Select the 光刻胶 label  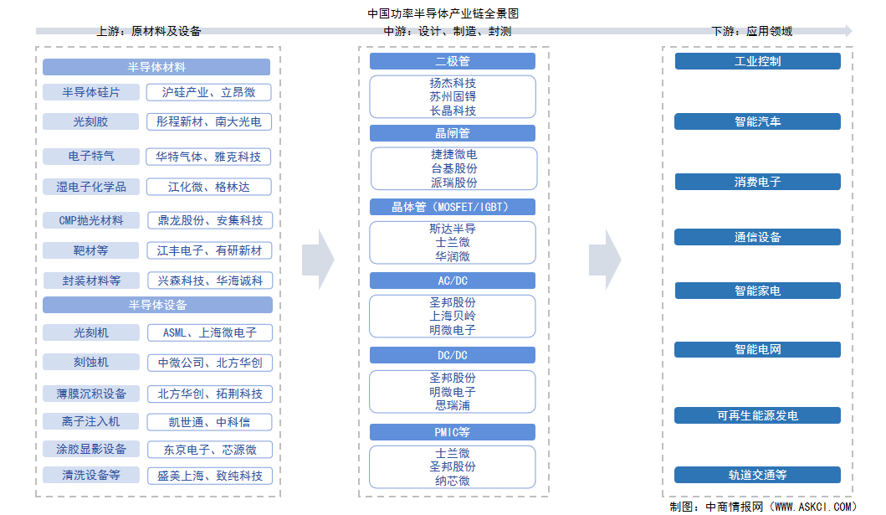click(x=91, y=121)
